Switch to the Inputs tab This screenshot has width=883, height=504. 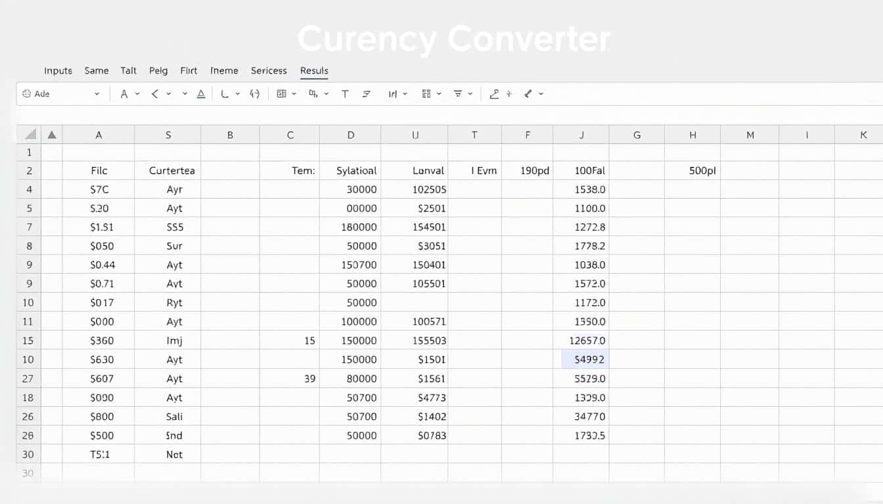coord(58,70)
